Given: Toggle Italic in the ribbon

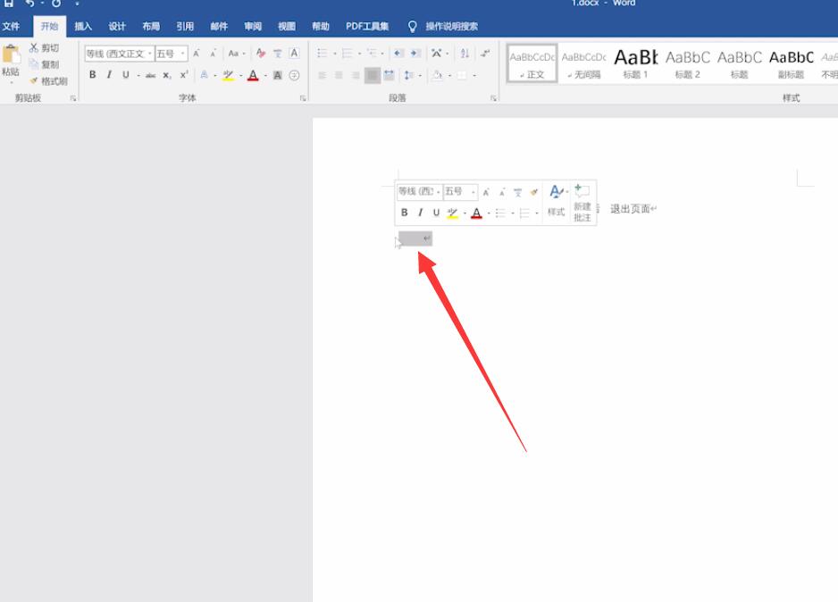Looking at the screenshot, I should [x=109, y=75].
